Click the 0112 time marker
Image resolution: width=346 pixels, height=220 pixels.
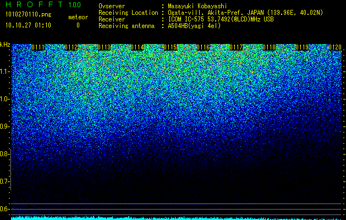coord(71,47)
